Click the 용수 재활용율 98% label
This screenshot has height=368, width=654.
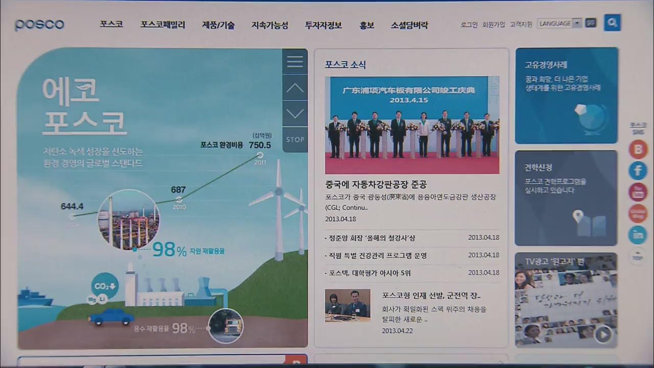[x=165, y=328]
